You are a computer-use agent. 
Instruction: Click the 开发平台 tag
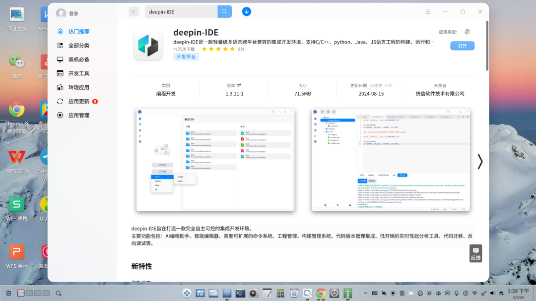click(x=186, y=57)
